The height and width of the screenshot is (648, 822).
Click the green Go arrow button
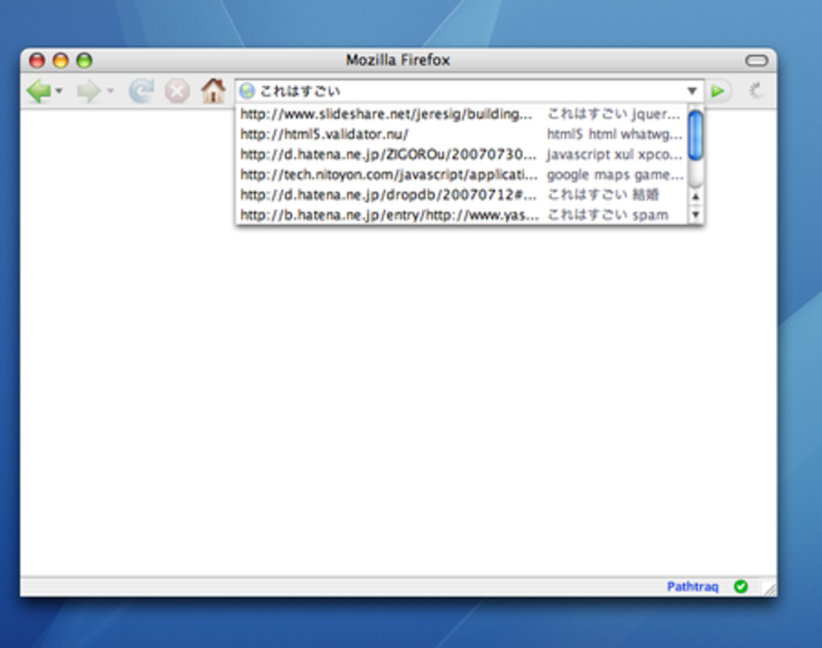[x=718, y=91]
